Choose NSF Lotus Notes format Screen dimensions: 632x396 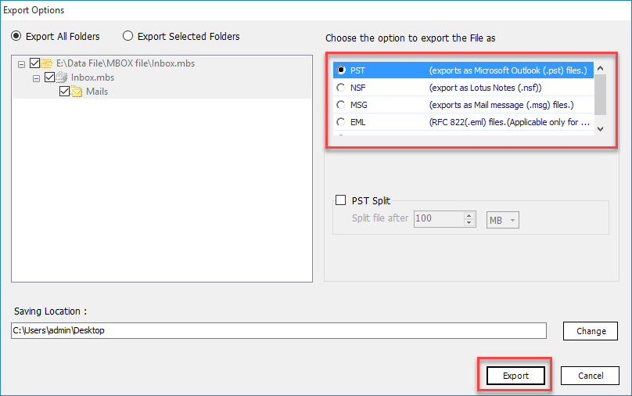[340, 88]
